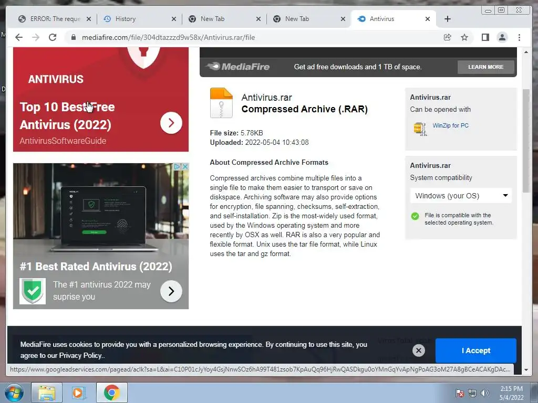Click the File size: 5.78KB text
Image resolution: width=538 pixels, height=403 pixels.
(236, 133)
